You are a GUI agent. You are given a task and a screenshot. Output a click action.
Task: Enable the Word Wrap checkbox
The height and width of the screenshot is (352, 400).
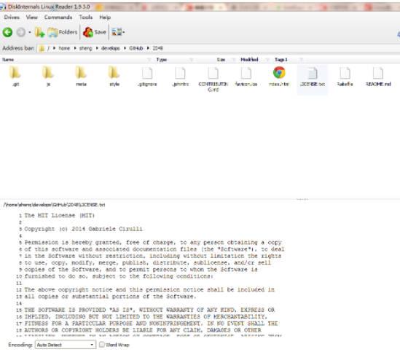coord(102,345)
